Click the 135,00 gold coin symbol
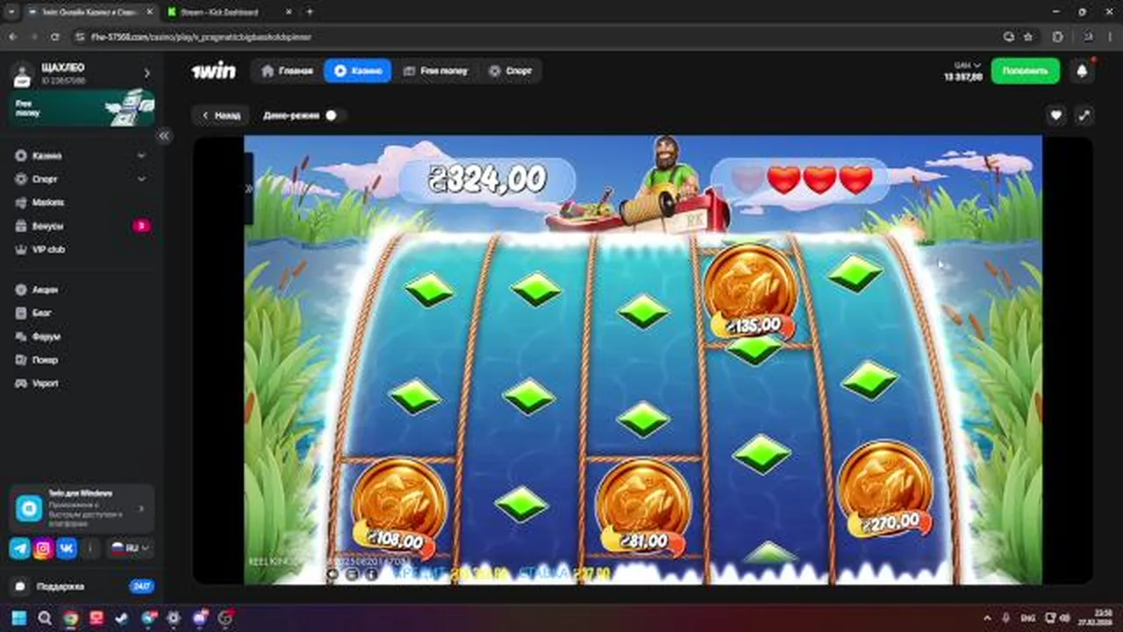The width and height of the screenshot is (1123, 632). pos(750,293)
